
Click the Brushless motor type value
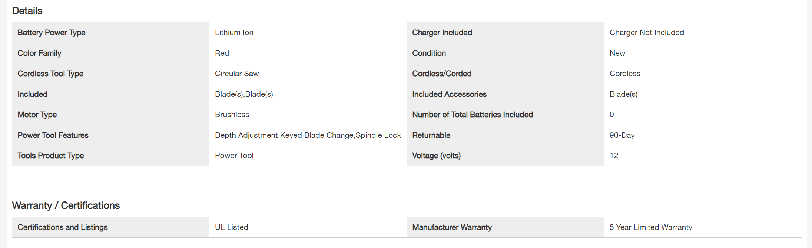[232, 115]
